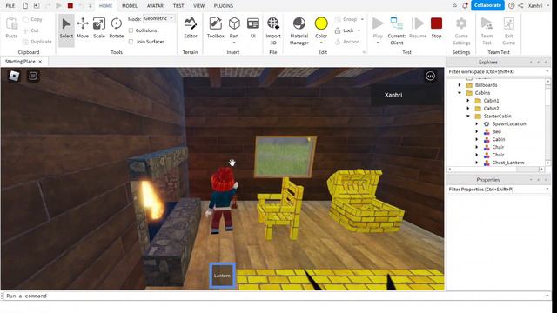Click the Collaborate button
This screenshot has width=557, height=313.
(x=487, y=5)
